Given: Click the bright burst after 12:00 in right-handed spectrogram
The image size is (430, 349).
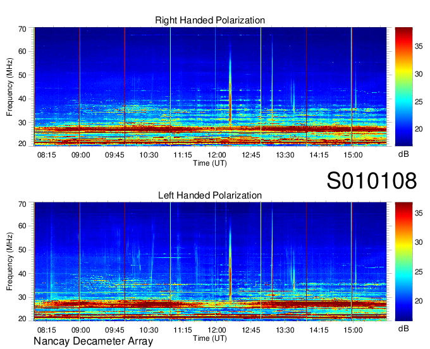Looking at the screenshot, I should tap(230, 88).
